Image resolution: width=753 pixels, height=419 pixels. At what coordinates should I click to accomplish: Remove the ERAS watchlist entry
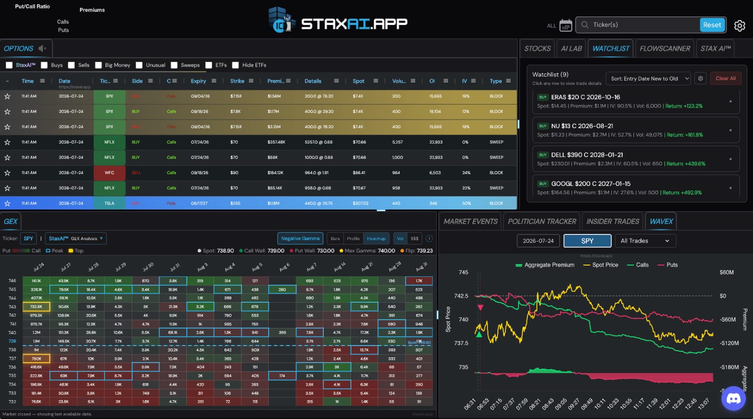click(x=730, y=101)
